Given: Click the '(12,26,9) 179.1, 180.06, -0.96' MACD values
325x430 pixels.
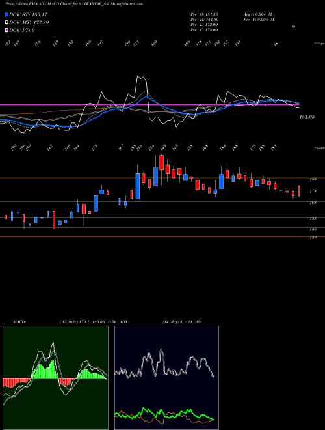Looking at the screenshot, I should [x=88, y=322].
